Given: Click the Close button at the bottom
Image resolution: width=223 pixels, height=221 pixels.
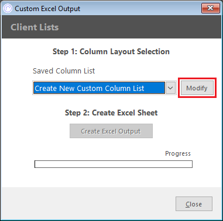Looking at the screenshot, I should point(194,204).
